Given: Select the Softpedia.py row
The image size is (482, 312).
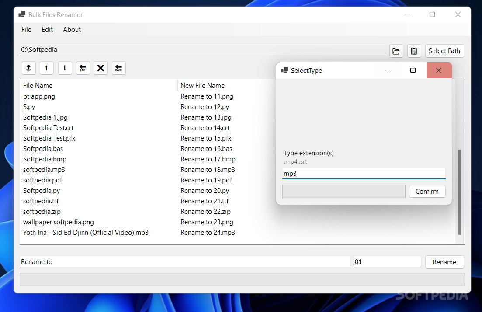Looking at the screenshot, I should (148, 190).
